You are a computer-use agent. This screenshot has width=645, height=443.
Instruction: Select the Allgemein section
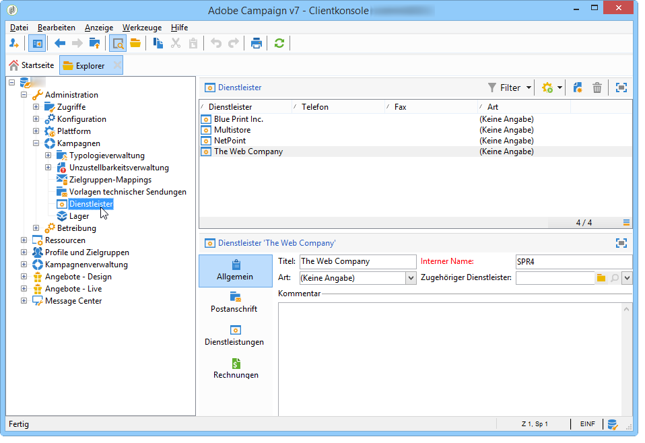[x=235, y=271]
